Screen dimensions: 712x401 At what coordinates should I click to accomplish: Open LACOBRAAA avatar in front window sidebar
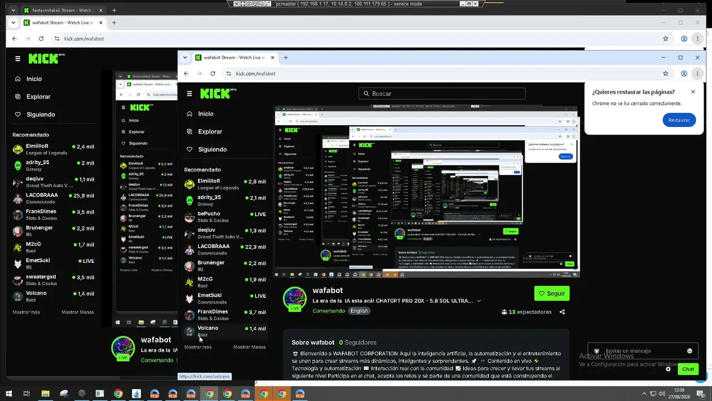point(189,250)
